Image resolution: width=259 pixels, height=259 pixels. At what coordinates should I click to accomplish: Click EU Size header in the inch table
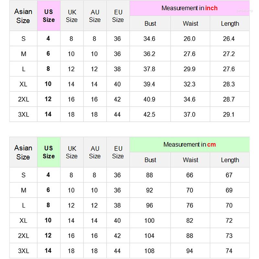pos(118,16)
